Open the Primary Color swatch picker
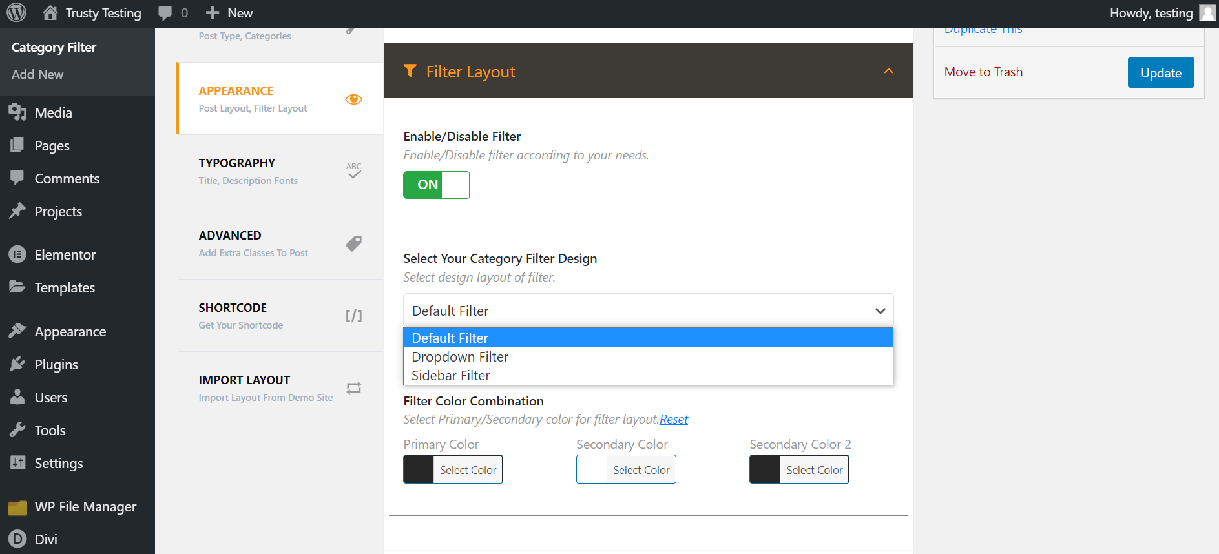The width and height of the screenshot is (1219, 554). [419, 470]
